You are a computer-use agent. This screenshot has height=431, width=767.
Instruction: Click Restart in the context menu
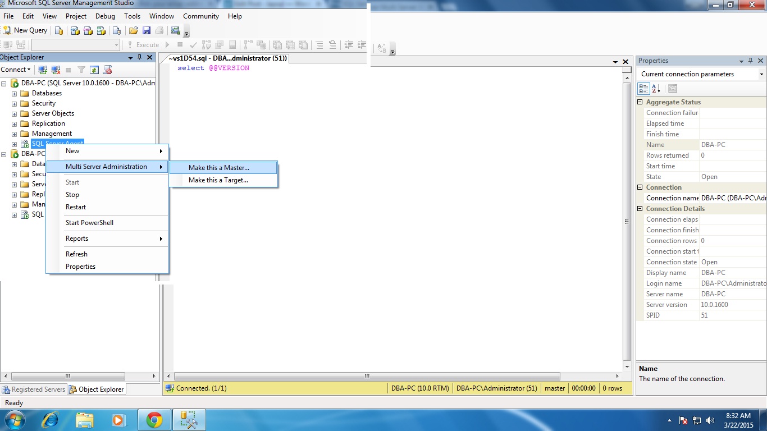click(x=76, y=207)
